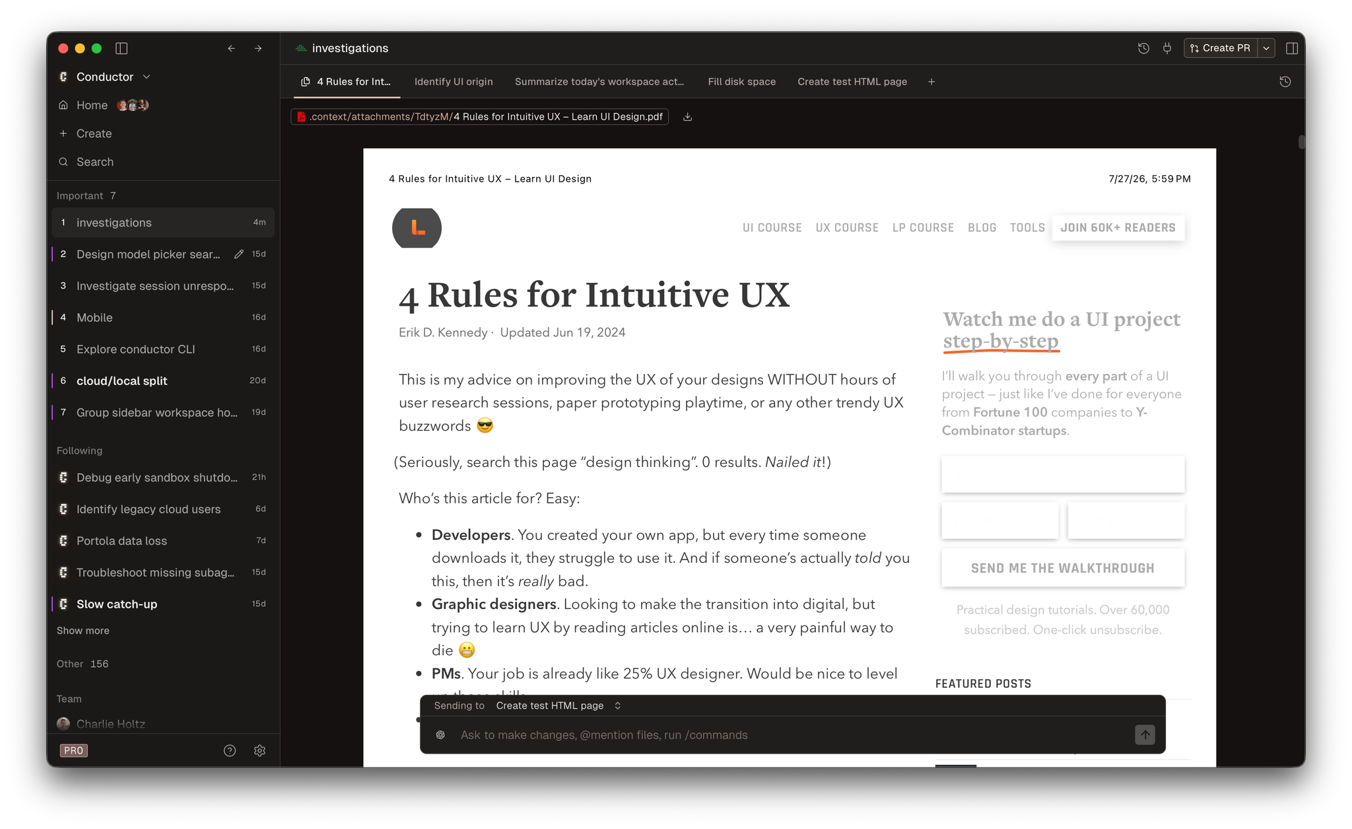Click the Learn UI Design logo

(417, 228)
